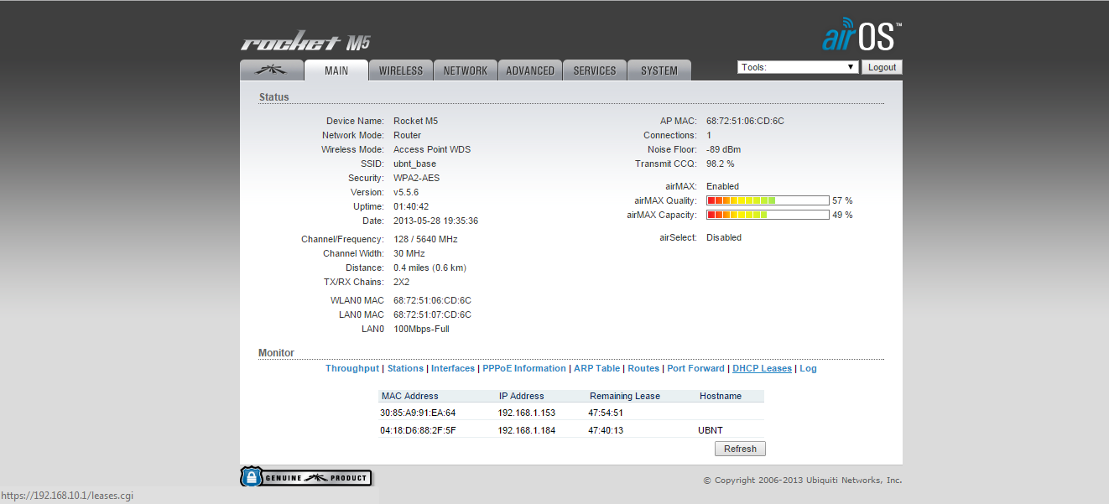The width and height of the screenshot is (1109, 504).
Task: Click the Connections value 1
Action: 709,135
